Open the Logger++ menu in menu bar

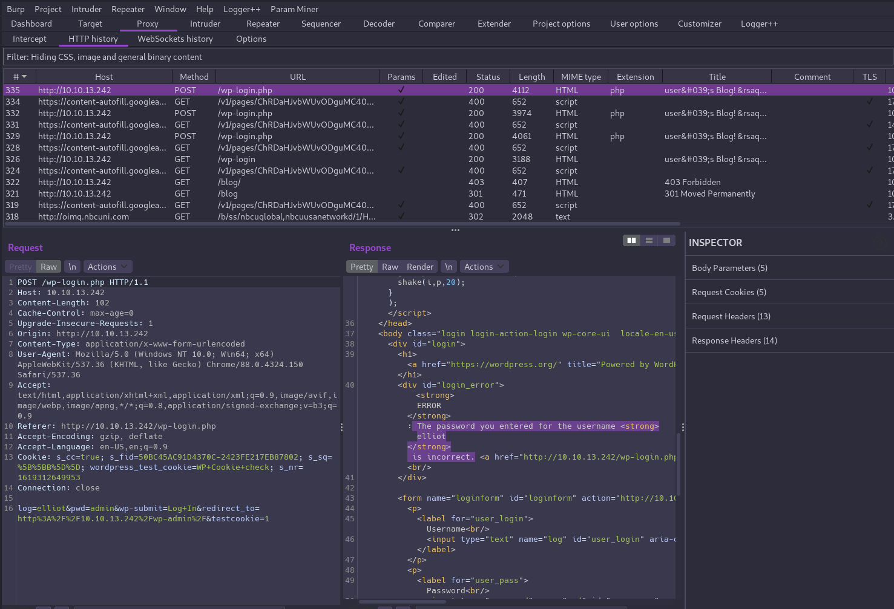click(x=242, y=9)
